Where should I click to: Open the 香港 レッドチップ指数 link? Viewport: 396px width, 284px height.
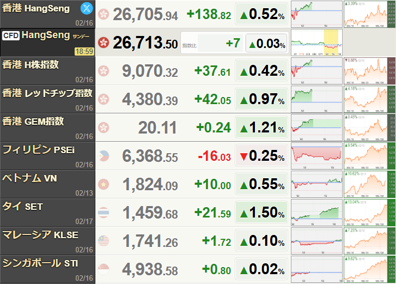tap(47, 93)
